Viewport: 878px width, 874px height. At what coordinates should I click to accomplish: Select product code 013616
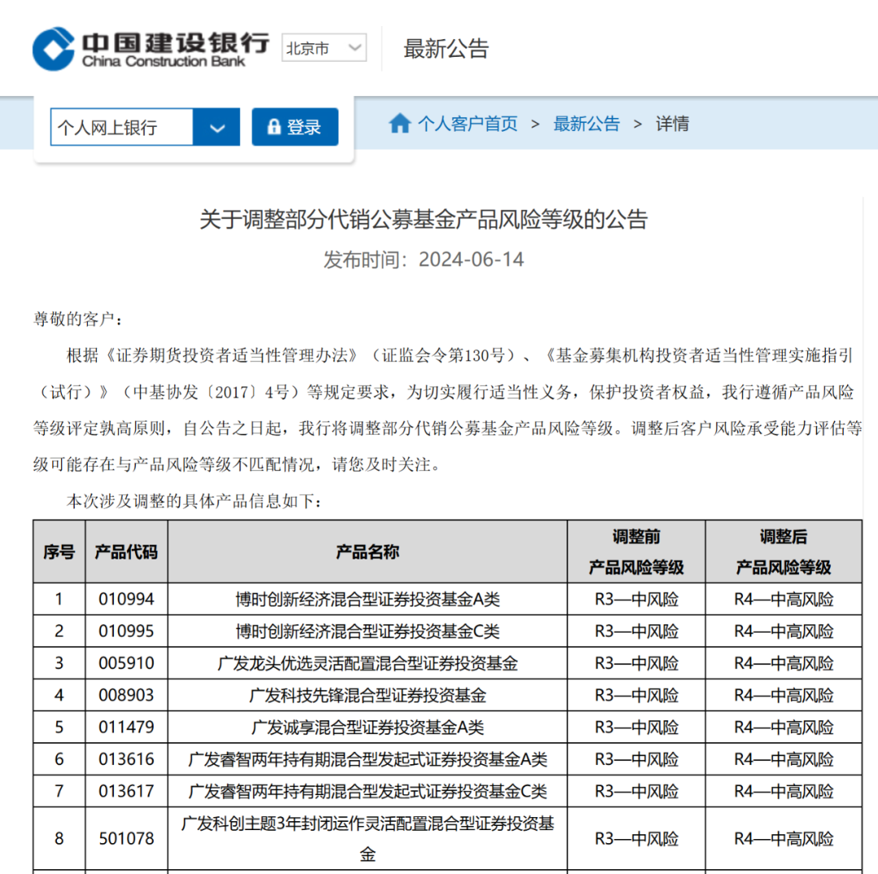pyautogui.click(x=127, y=759)
